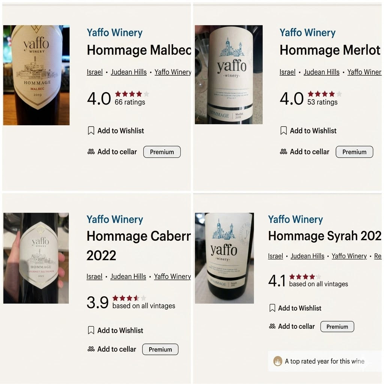The height and width of the screenshot is (384, 384).
Task: Click the cellar icon for Hommage Malbec
Action: [91, 152]
